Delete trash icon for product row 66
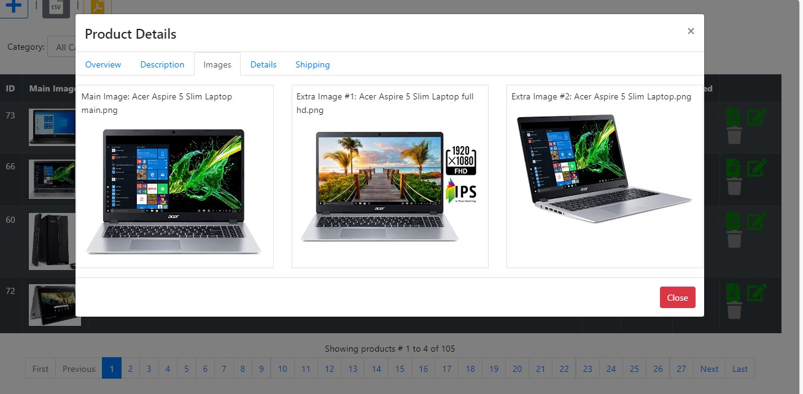The width and height of the screenshot is (803, 394). (x=734, y=187)
